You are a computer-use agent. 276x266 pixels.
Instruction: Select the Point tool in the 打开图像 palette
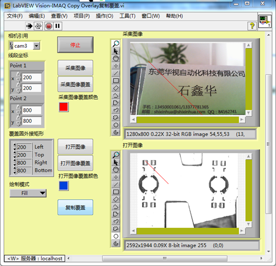point(116,177)
